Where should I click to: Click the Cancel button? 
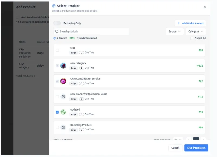pos(175,148)
